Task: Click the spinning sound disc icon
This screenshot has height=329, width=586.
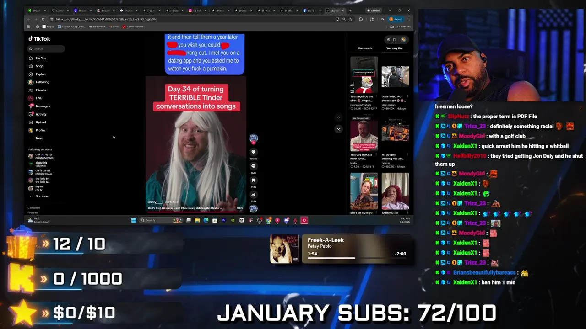Action: point(253,208)
